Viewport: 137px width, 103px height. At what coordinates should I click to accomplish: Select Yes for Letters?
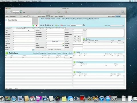point(75,37)
